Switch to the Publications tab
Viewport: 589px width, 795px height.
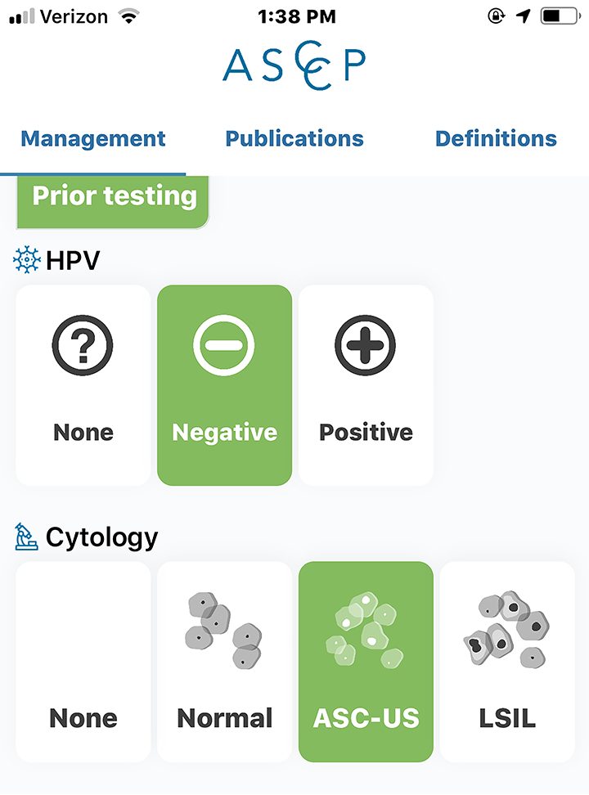pyautogui.click(x=294, y=138)
